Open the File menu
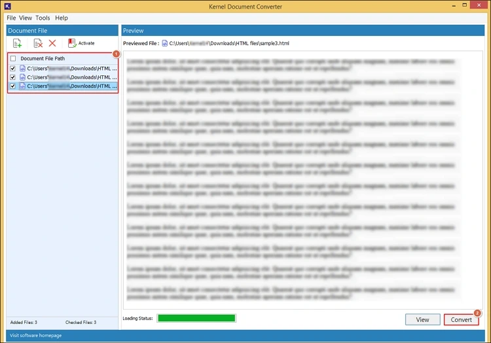Screen dimensions: 491x343 (x=11, y=18)
